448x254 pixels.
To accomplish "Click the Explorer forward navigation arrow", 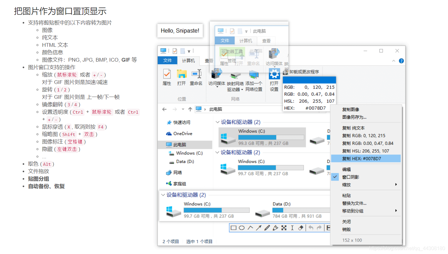I will [175, 109].
